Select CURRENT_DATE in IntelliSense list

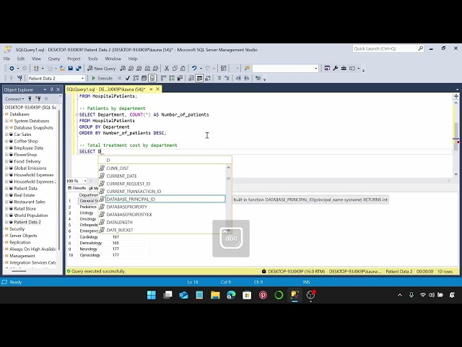[121, 176]
